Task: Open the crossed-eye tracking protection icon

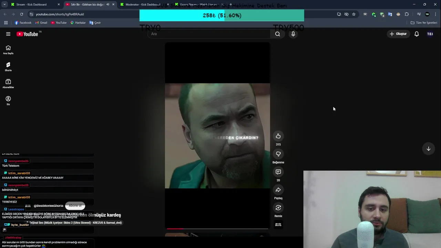Action: pos(346,14)
